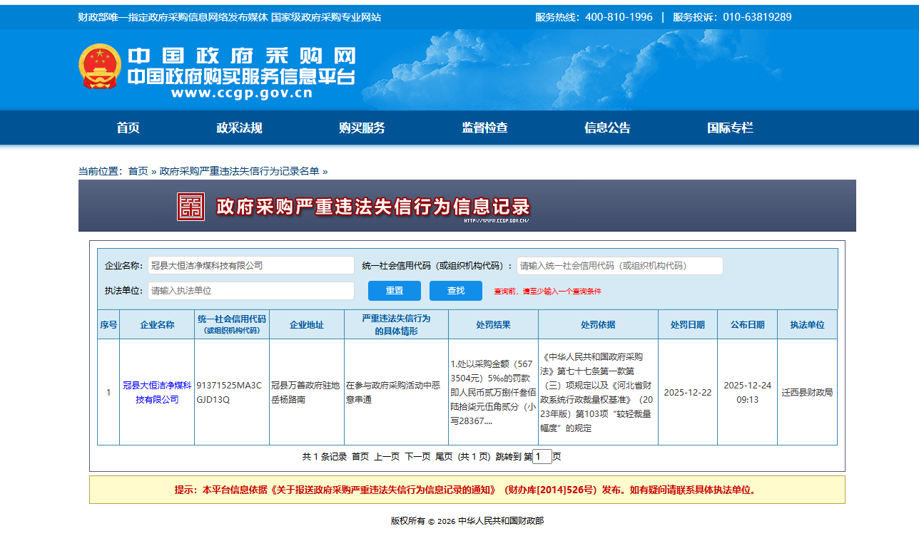This screenshot has height=536, width=919.
Task: Go to 购买服务 in navigation bar
Action: [x=362, y=128]
